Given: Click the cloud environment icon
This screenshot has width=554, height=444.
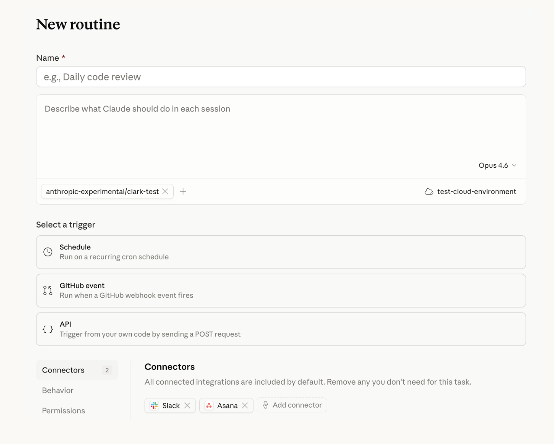Looking at the screenshot, I should [x=429, y=192].
